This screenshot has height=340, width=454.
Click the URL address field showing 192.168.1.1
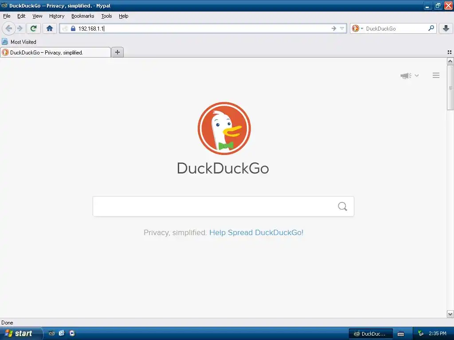coord(203,28)
